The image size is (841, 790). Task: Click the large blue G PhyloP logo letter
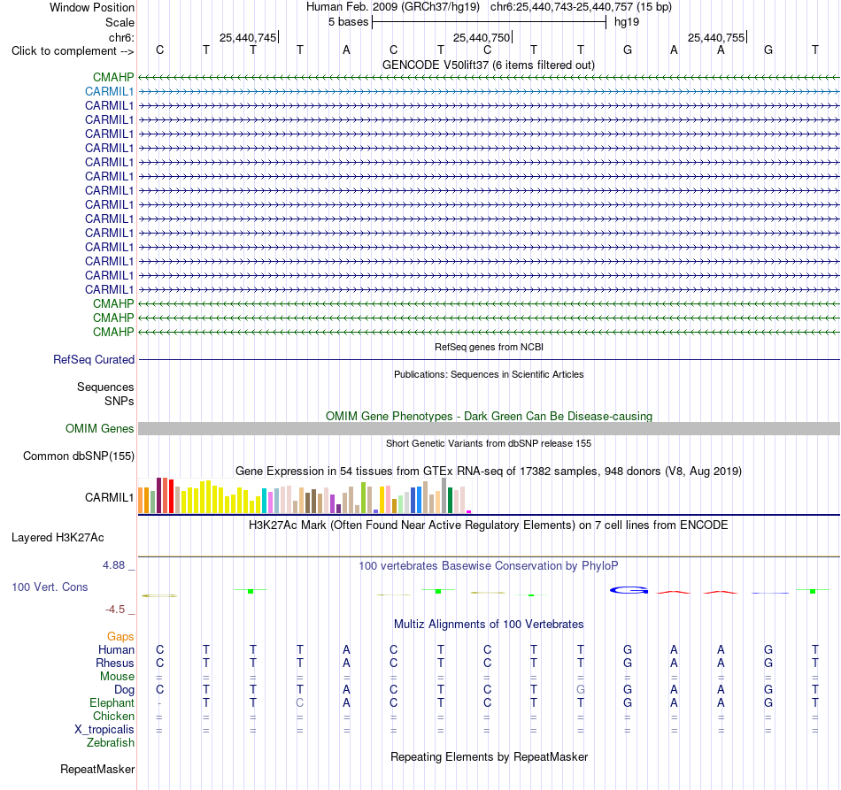pos(629,590)
